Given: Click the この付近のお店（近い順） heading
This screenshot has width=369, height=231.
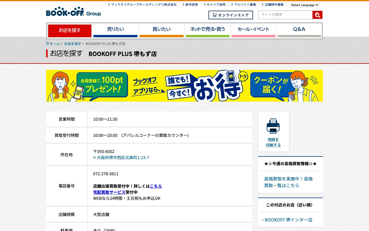Looking at the screenshot, I should 290,205.
